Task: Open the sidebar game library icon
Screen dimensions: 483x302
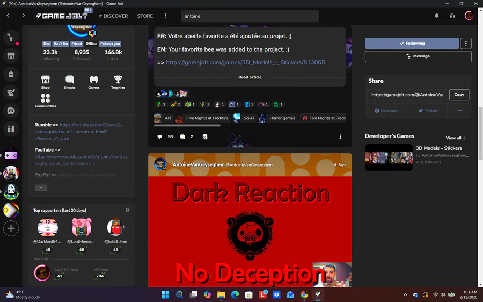Action: point(11,128)
